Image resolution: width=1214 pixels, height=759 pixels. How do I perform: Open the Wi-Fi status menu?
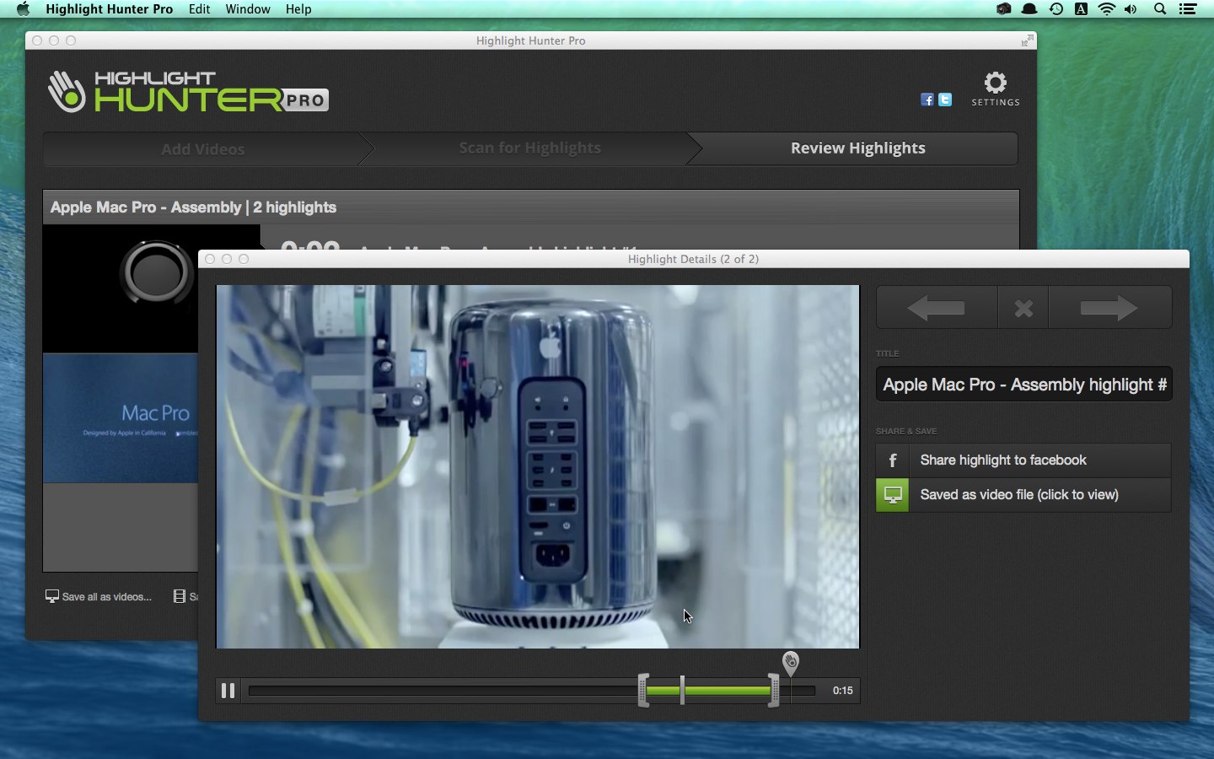[1106, 9]
